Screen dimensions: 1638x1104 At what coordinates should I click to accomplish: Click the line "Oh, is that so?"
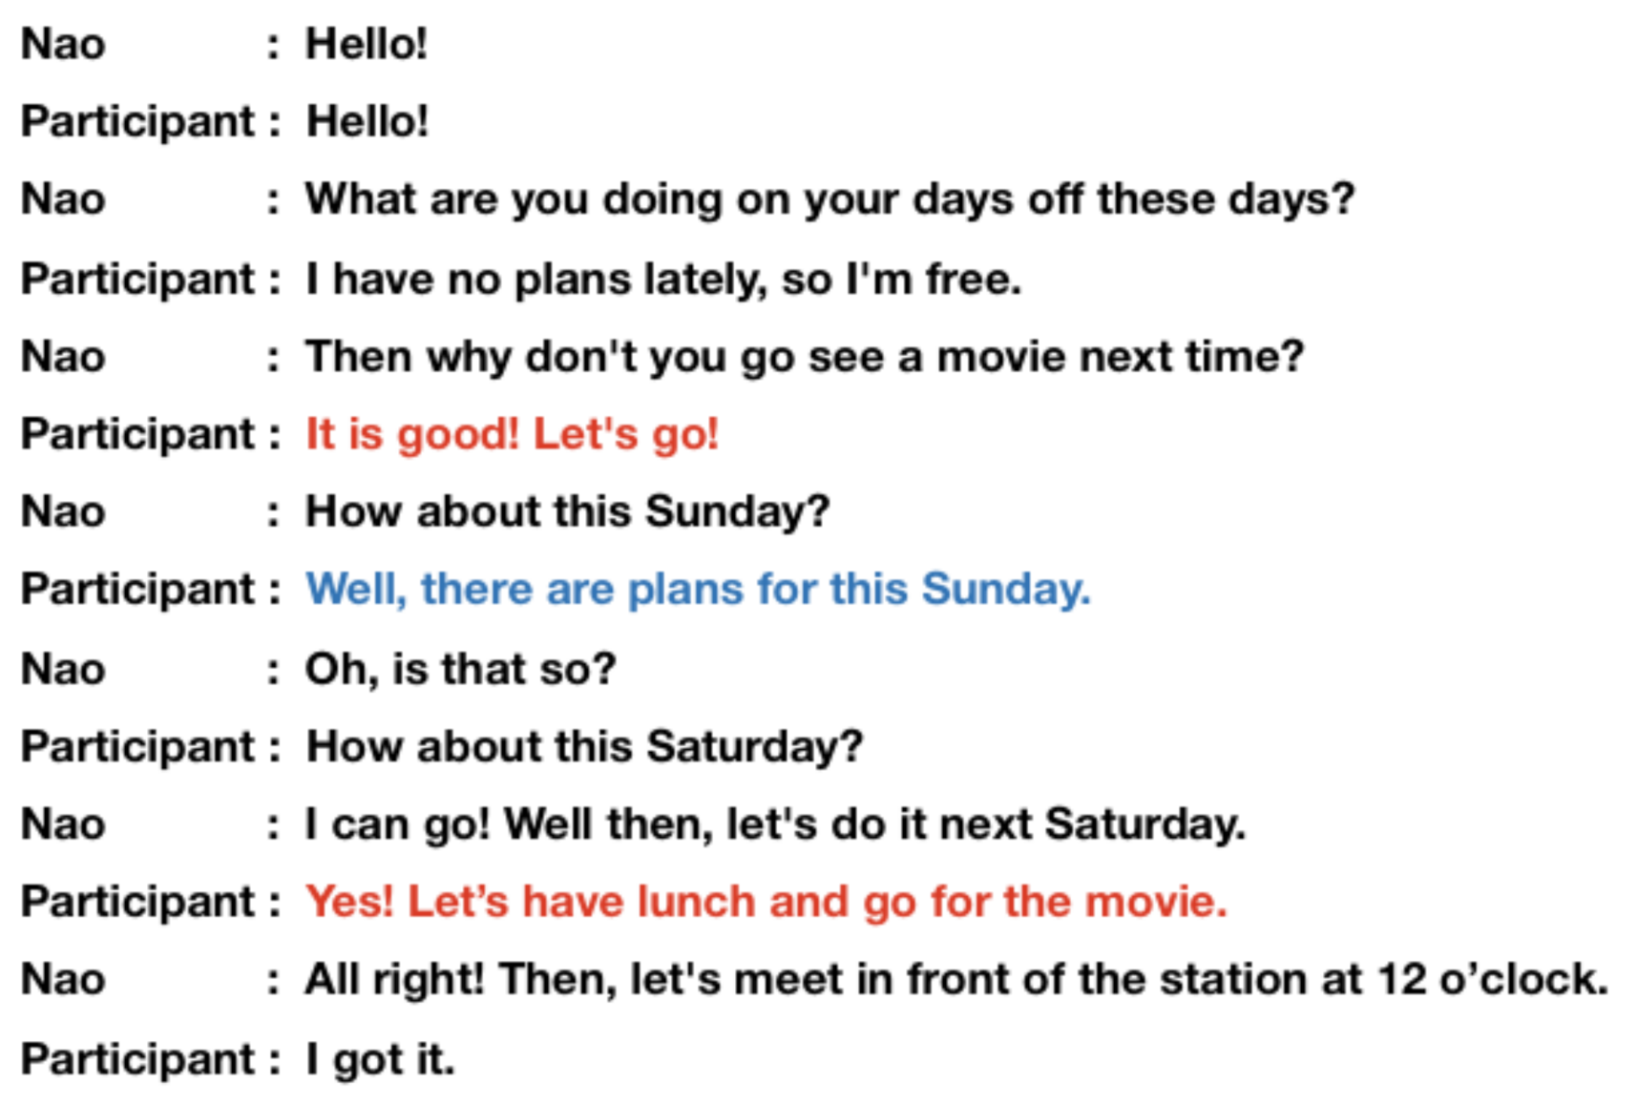click(460, 669)
